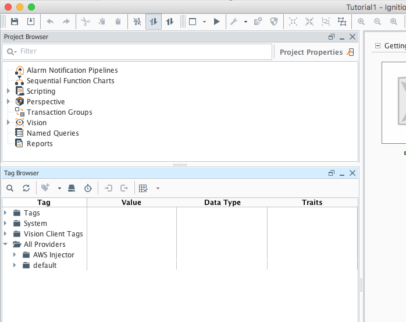Click the Save project icon
The image size is (406, 322).
[15, 22]
